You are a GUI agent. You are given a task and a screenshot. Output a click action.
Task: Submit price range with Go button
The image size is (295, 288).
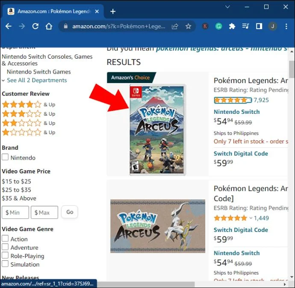tap(70, 212)
